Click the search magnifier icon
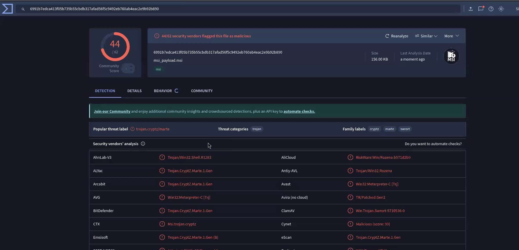 (23, 9)
